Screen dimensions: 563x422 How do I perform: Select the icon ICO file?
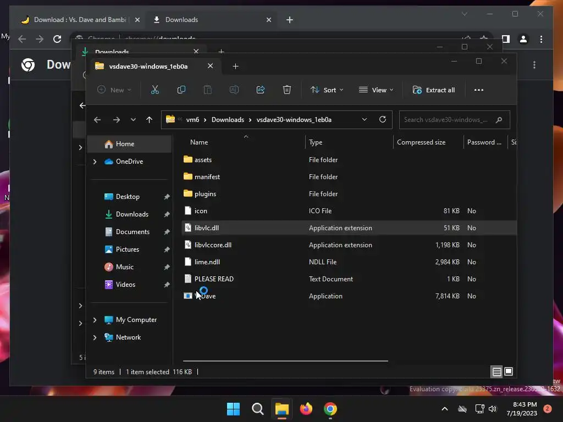click(x=201, y=211)
